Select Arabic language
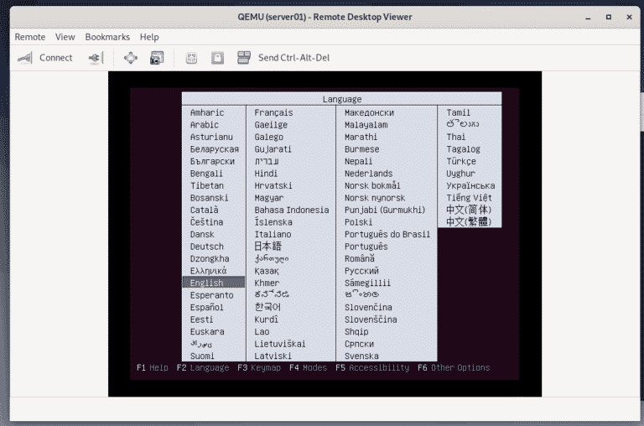The height and width of the screenshot is (426, 644). pyautogui.click(x=204, y=125)
